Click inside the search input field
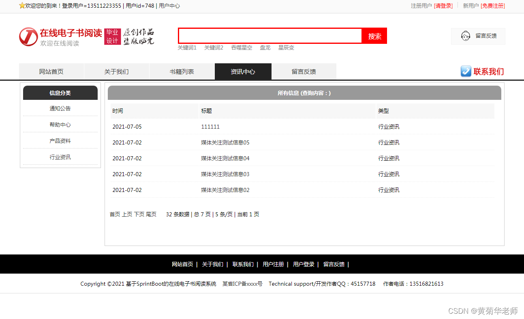Screen dimensions: 524x319 [269, 36]
